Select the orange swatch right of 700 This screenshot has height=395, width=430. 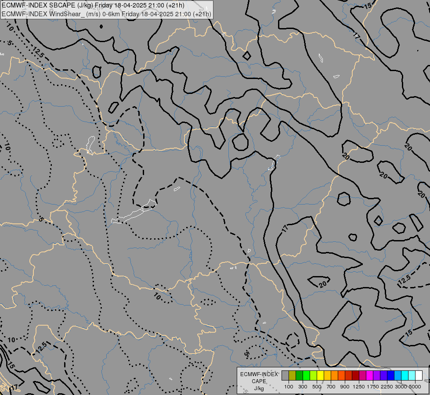click(335, 375)
